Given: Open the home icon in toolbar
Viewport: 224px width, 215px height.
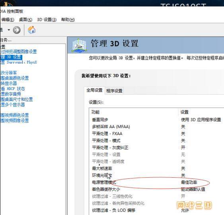Looking at the screenshot, I should coord(31,30).
